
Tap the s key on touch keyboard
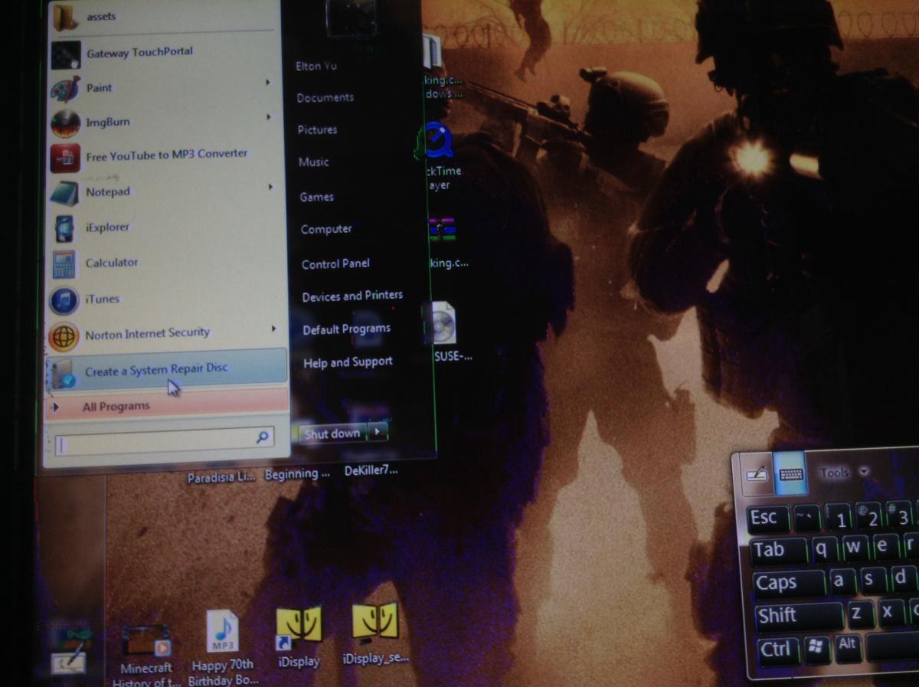coord(872,580)
